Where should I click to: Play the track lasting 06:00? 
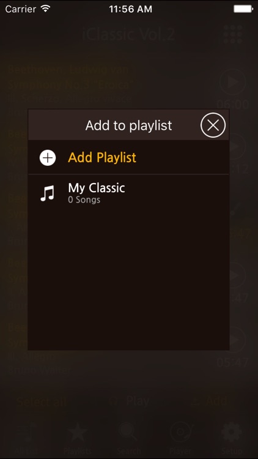tap(232, 82)
